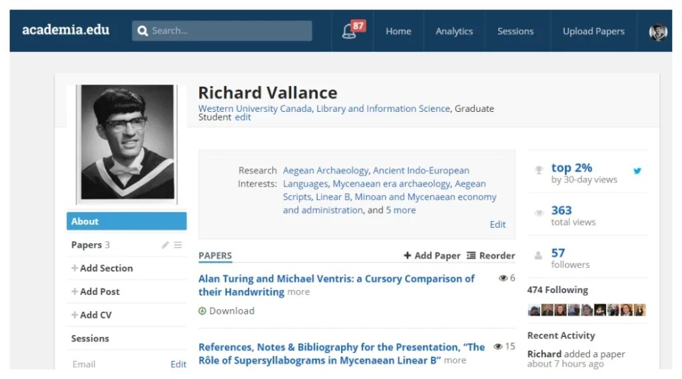Open the notifications bell showing 87
Image resolution: width=682 pixels, height=379 pixels.
353,31
